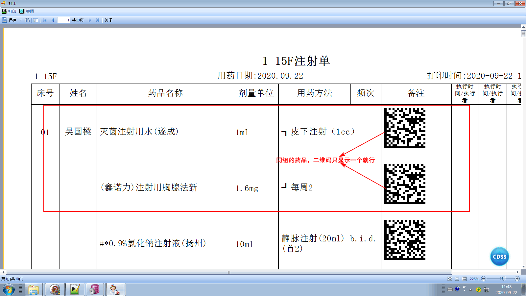Go to the next page arrow

coord(90,20)
